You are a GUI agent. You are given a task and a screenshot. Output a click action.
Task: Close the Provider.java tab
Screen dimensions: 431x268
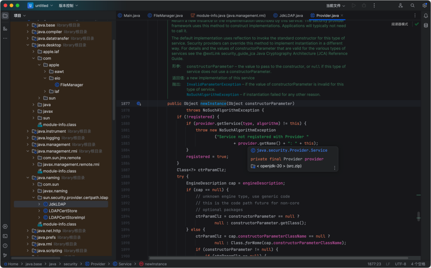(342, 15)
